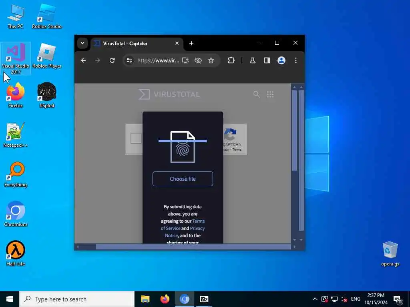This screenshot has width=410, height=307.
Task: Click the browser forward arrow
Action: [98, 61]
